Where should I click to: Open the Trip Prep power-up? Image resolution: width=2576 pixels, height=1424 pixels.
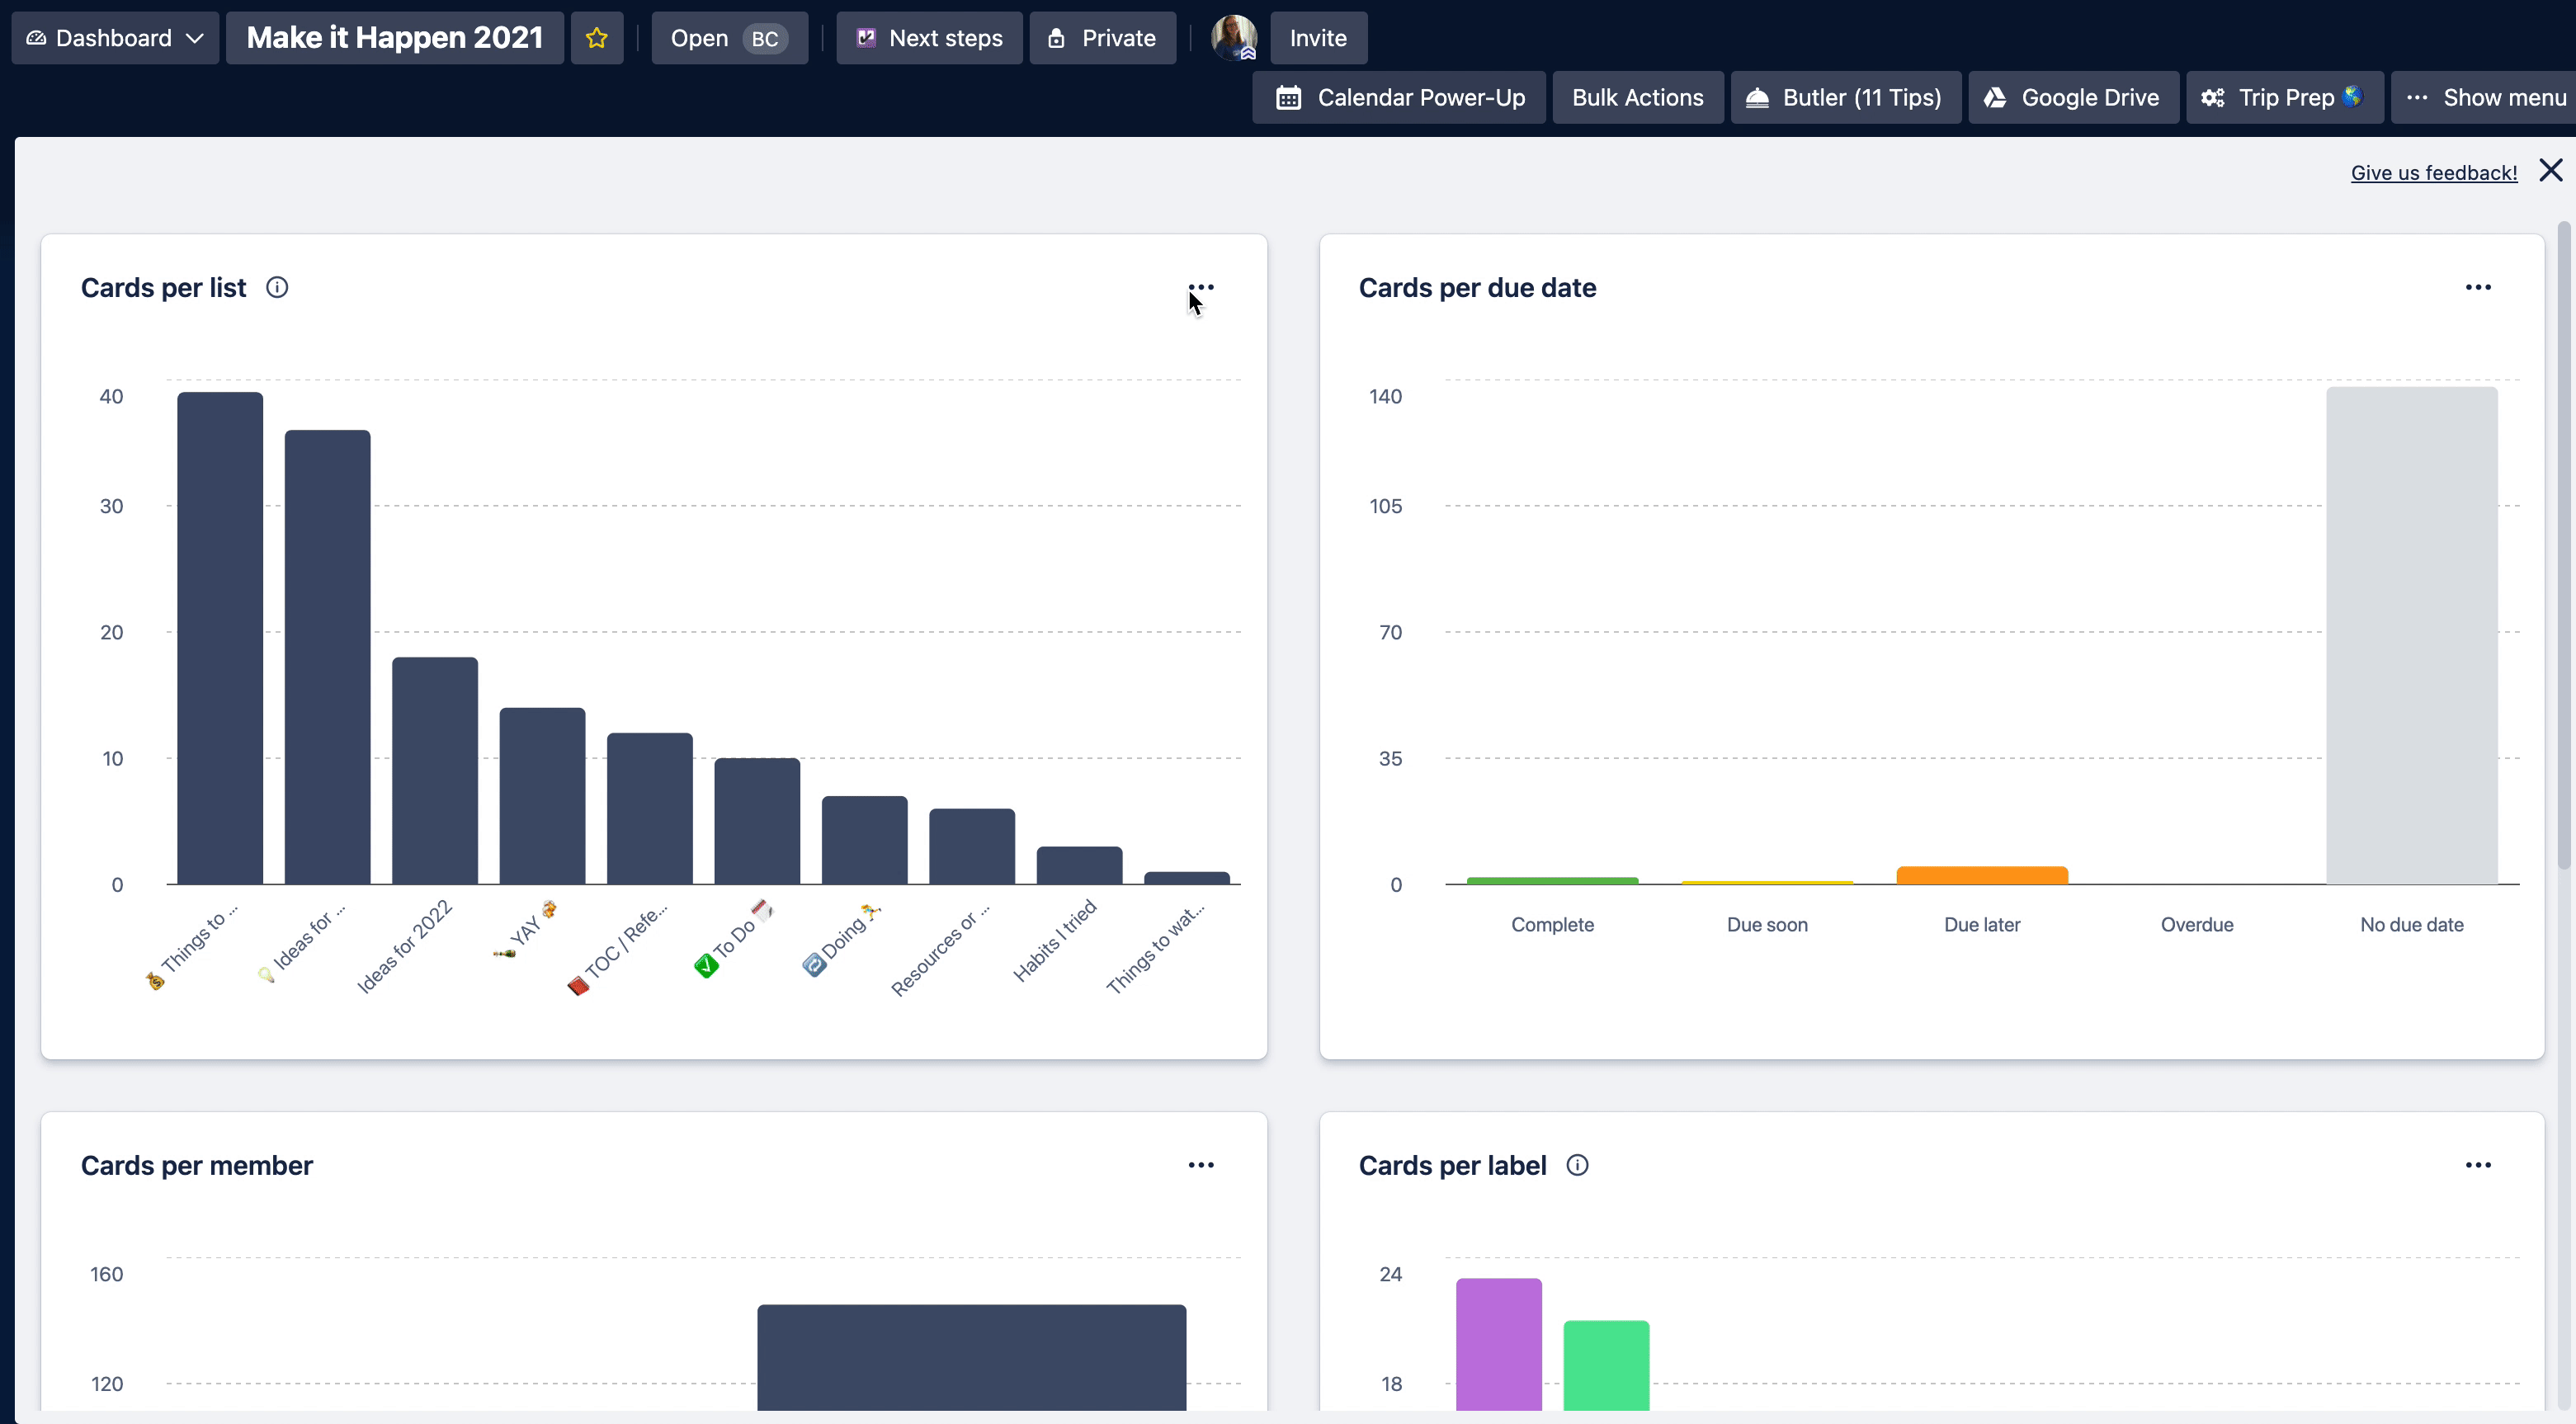click(x=2284, y=97)
